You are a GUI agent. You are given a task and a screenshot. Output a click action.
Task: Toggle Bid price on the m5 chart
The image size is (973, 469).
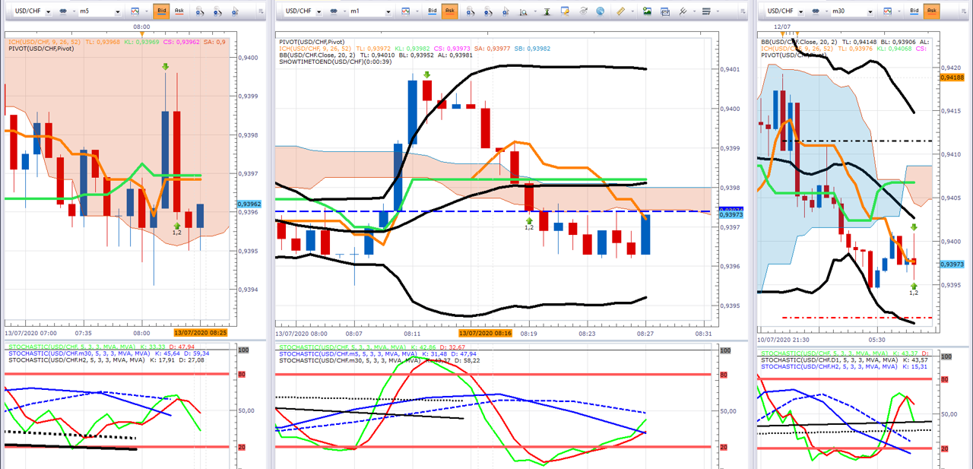pyautogui.click(x=161, y=11)
